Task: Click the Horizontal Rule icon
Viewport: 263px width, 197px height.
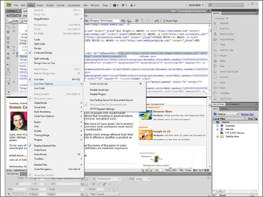Action: click(x=215, y=39)
